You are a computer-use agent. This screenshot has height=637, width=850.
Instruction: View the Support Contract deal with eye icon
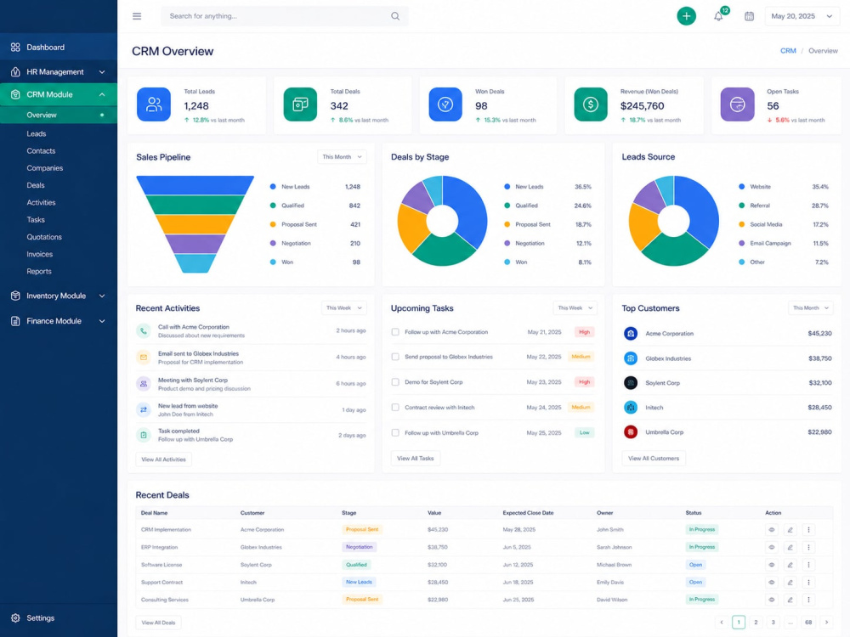(x=772, y=583)
